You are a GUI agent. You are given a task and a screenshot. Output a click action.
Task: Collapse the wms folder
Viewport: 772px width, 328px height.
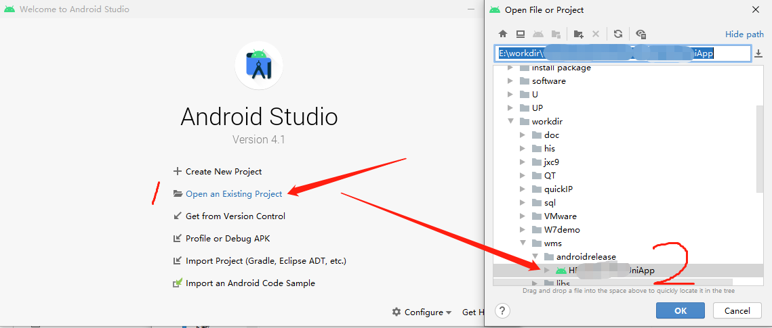click(523, 243)
